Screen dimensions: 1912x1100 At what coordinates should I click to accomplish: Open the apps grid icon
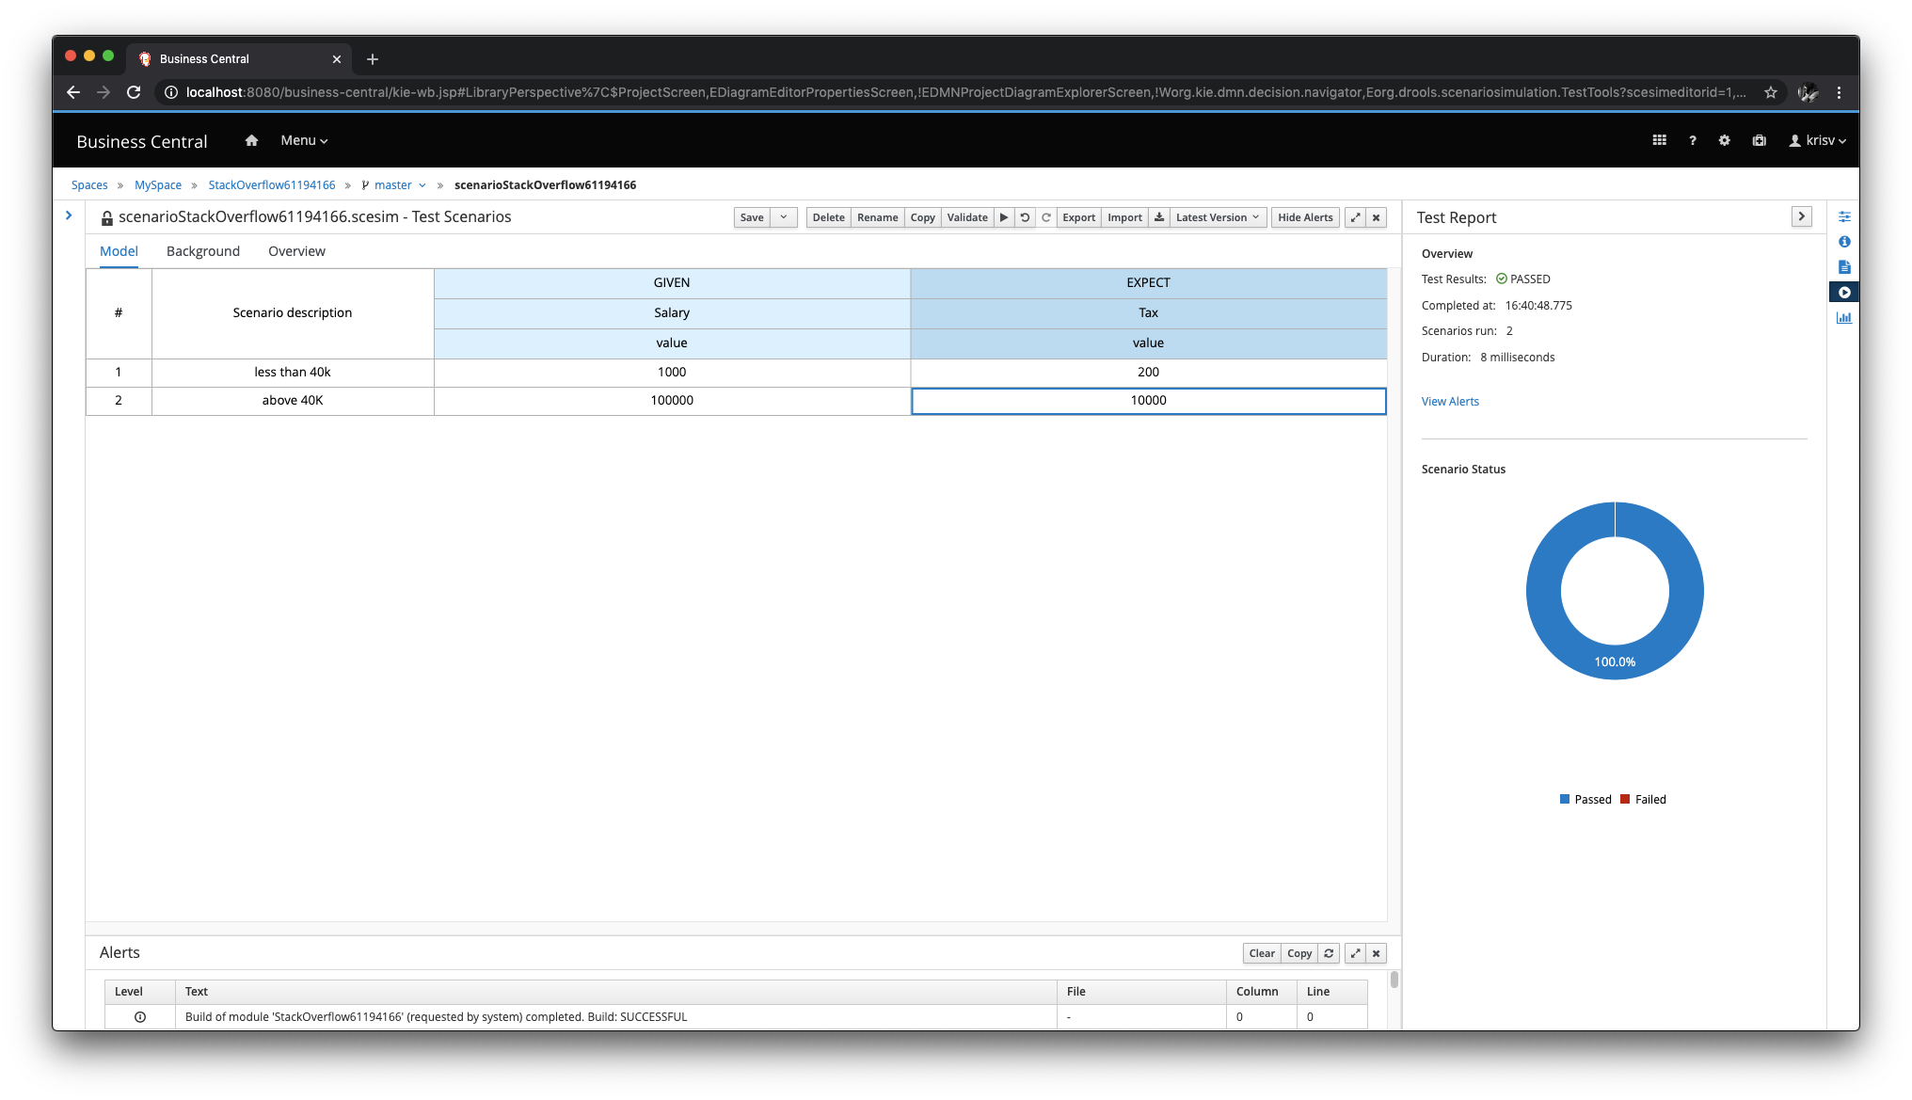point(1659,140)
